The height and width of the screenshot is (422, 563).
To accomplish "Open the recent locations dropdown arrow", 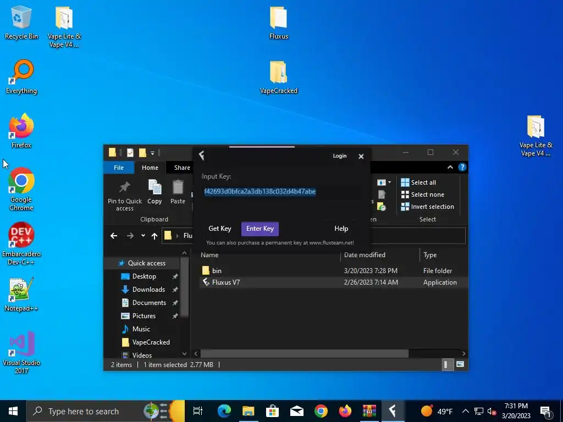I will (143, 236).
